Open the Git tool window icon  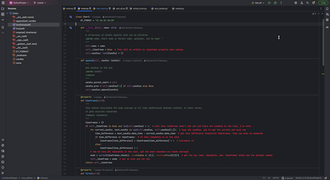click(3, 173)
